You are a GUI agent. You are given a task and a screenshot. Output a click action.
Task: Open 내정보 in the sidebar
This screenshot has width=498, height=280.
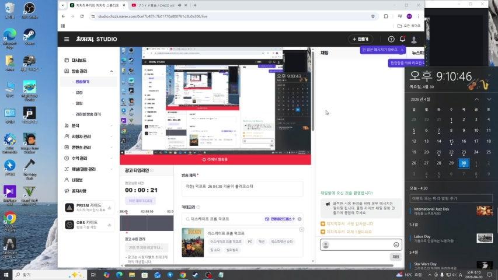pyautogui.click(x=77, y=180)
